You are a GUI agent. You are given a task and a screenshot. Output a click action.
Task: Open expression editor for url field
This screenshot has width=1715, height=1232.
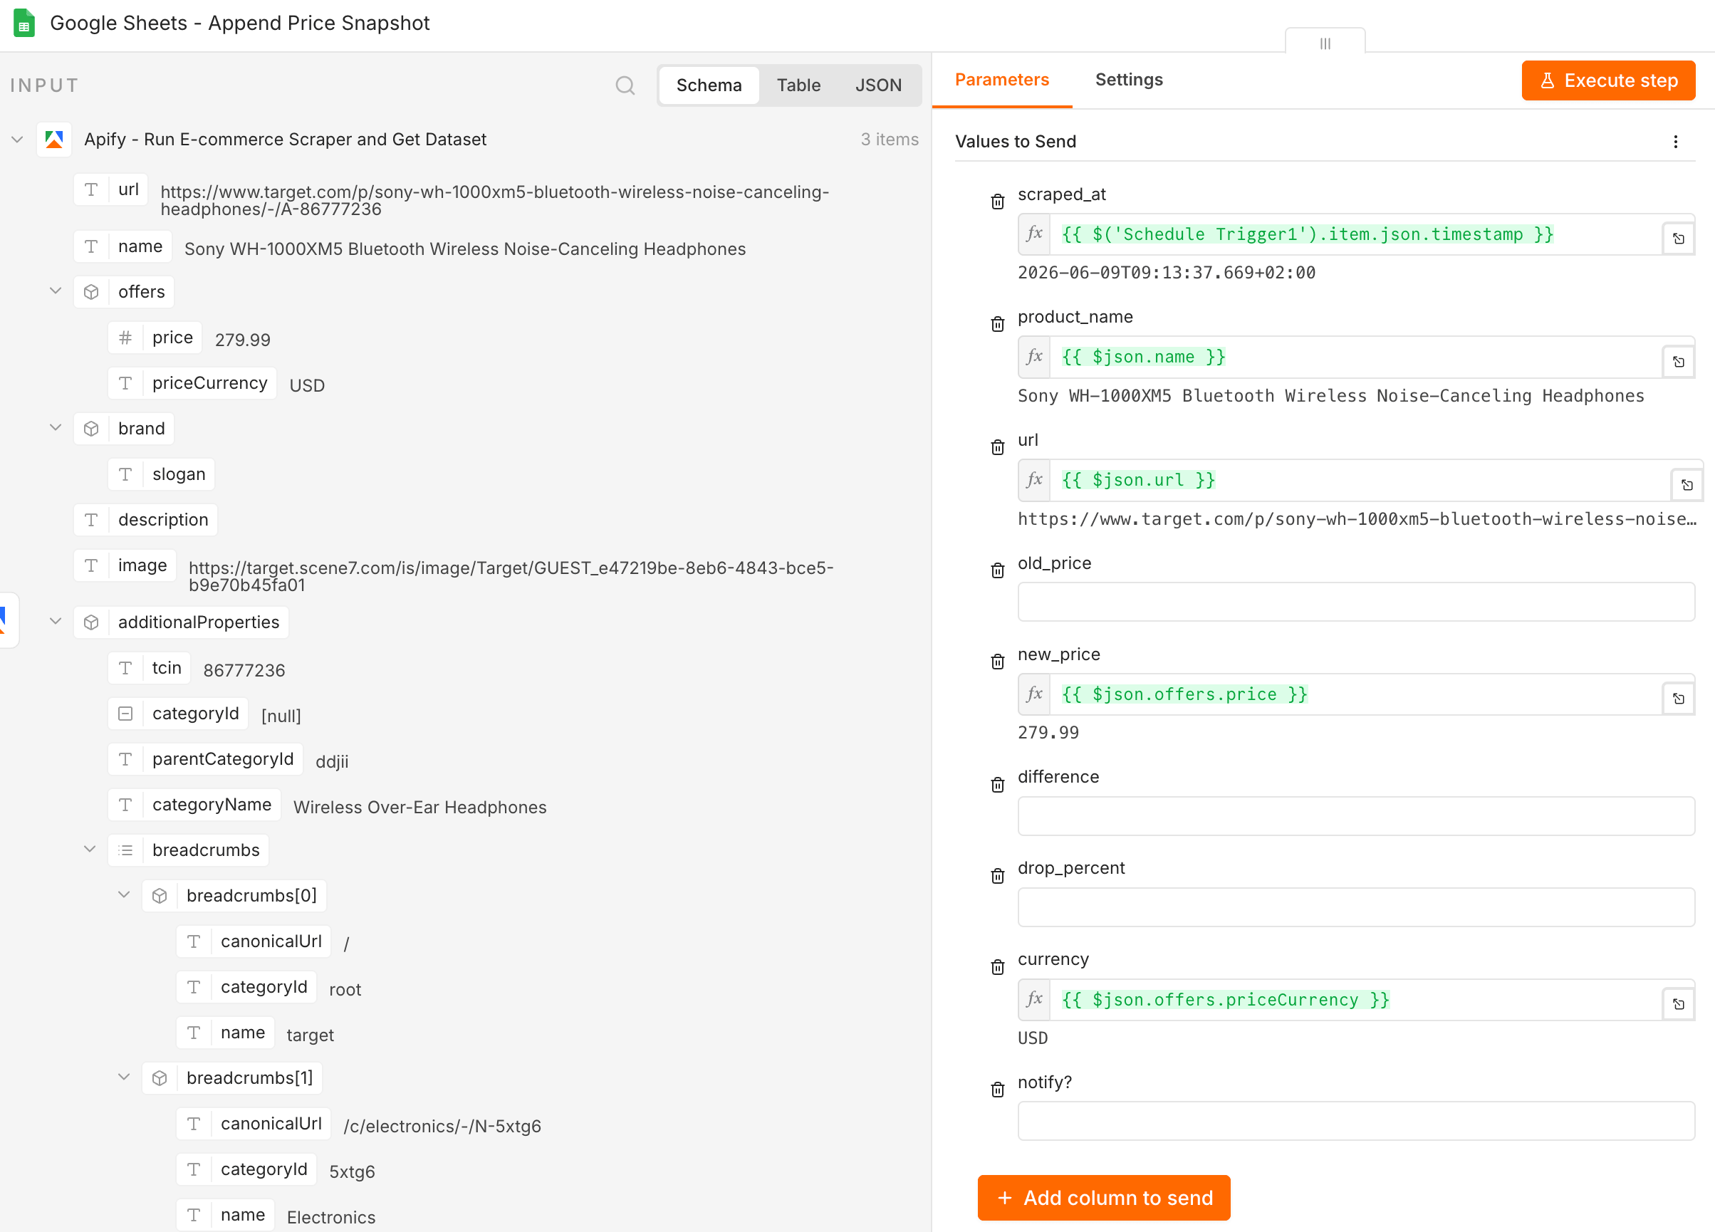click(x=1687, y=486)
